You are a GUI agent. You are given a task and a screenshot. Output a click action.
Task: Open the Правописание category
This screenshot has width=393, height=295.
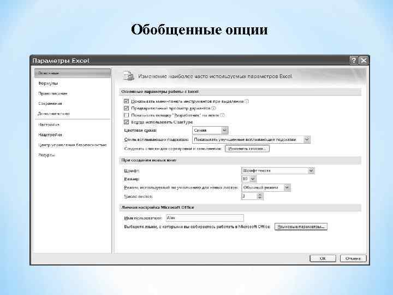coord(52,93)
